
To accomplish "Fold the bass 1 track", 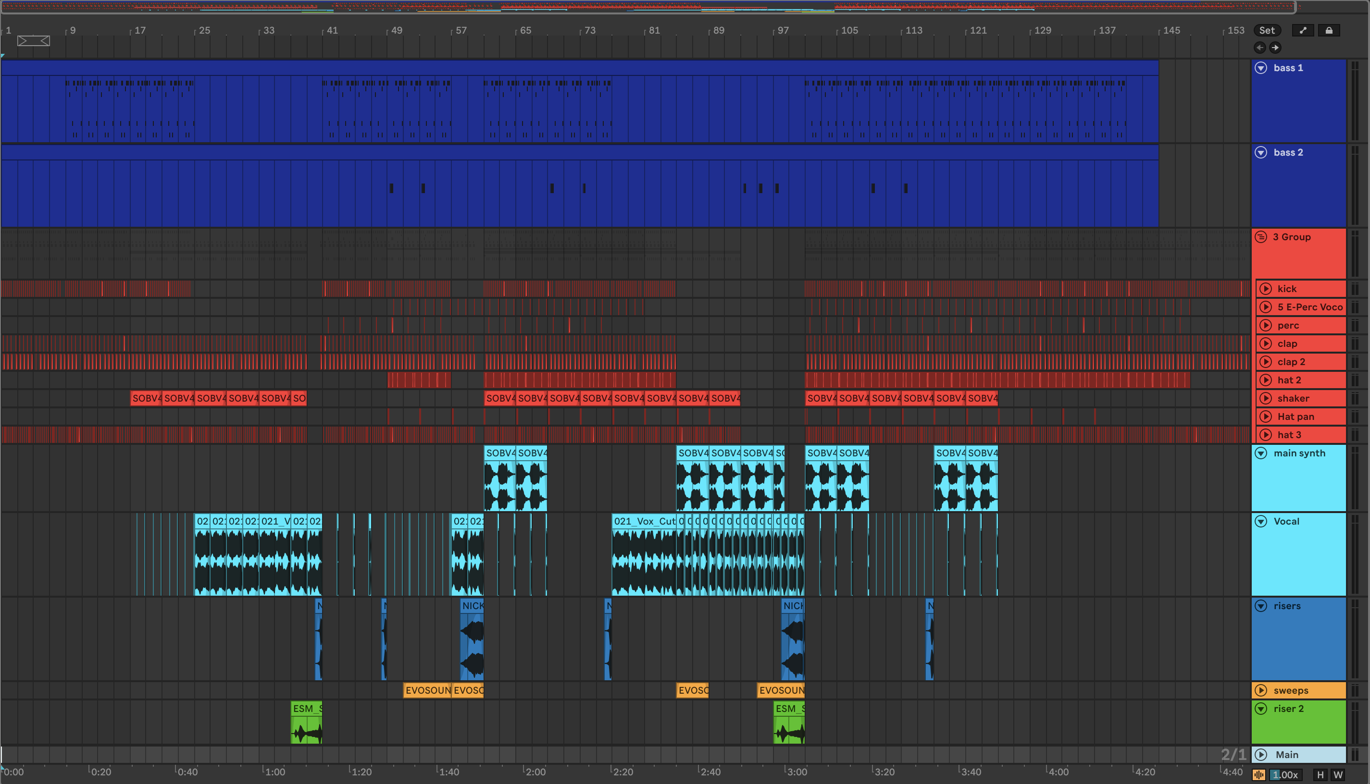I will (x=1260, y=68).
